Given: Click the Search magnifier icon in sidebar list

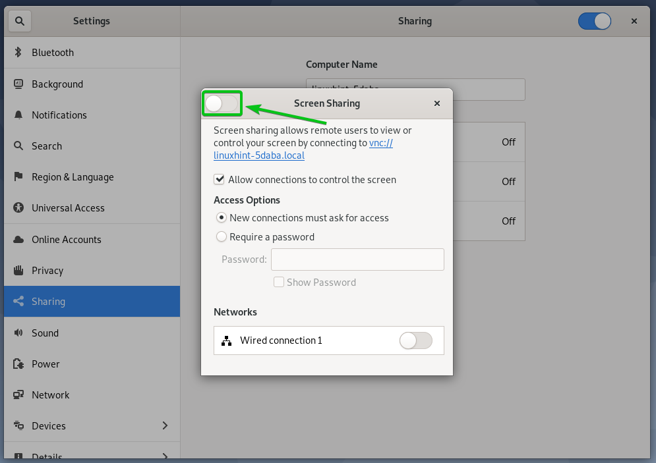Looking at the screenshot, I should [18, 146].
